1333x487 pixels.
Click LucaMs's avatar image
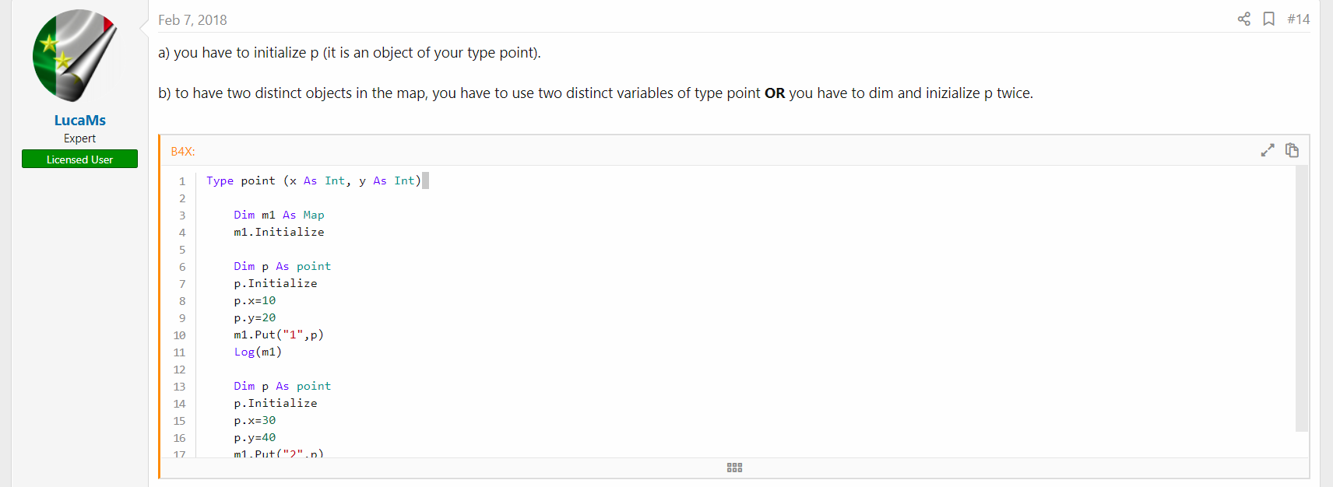point(75,55)
